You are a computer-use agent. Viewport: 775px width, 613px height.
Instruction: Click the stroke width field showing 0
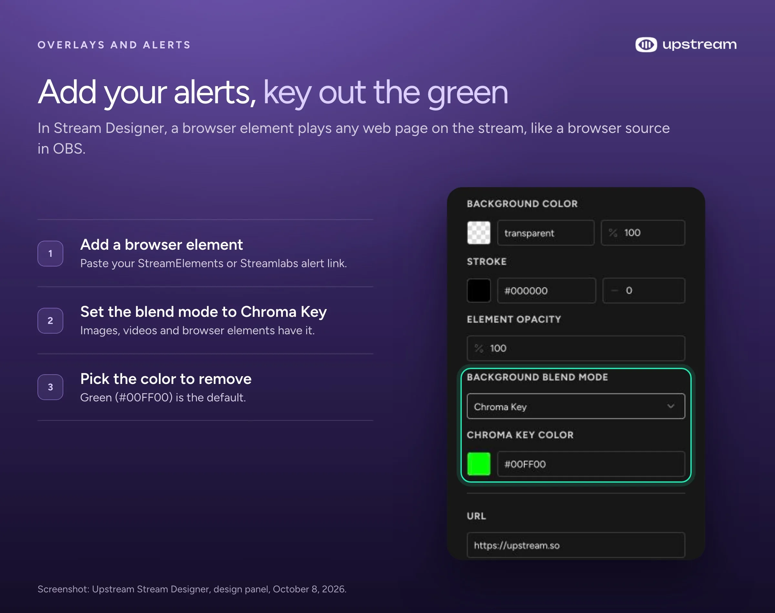pyautogui.click(x=643, y=290)
